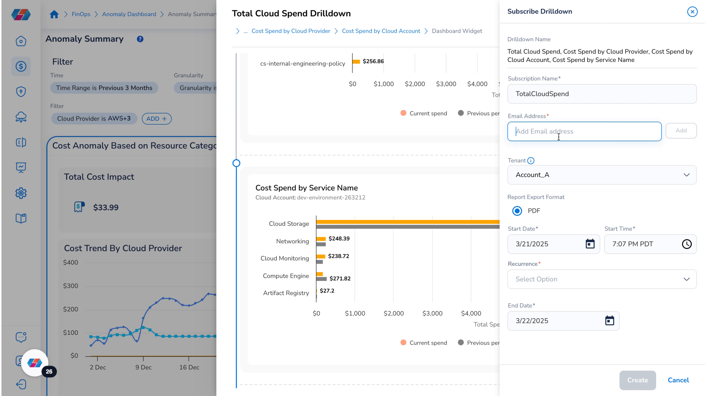Viewport: 705px width, 396px height.
Task: Open the Start Date calendar picker
Action: (x=590, y=244)
